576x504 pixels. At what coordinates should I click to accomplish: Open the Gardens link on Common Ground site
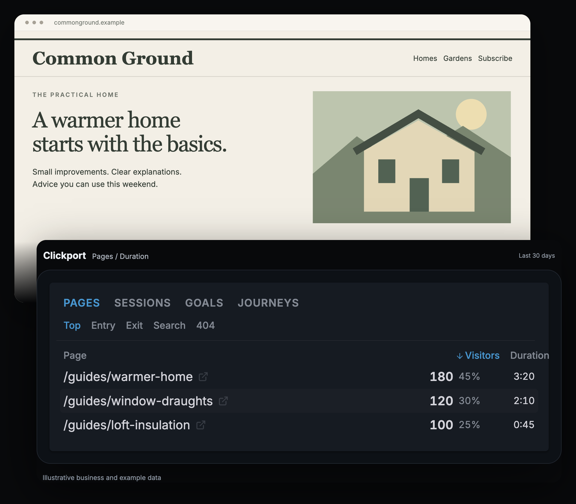pos(457,58)
